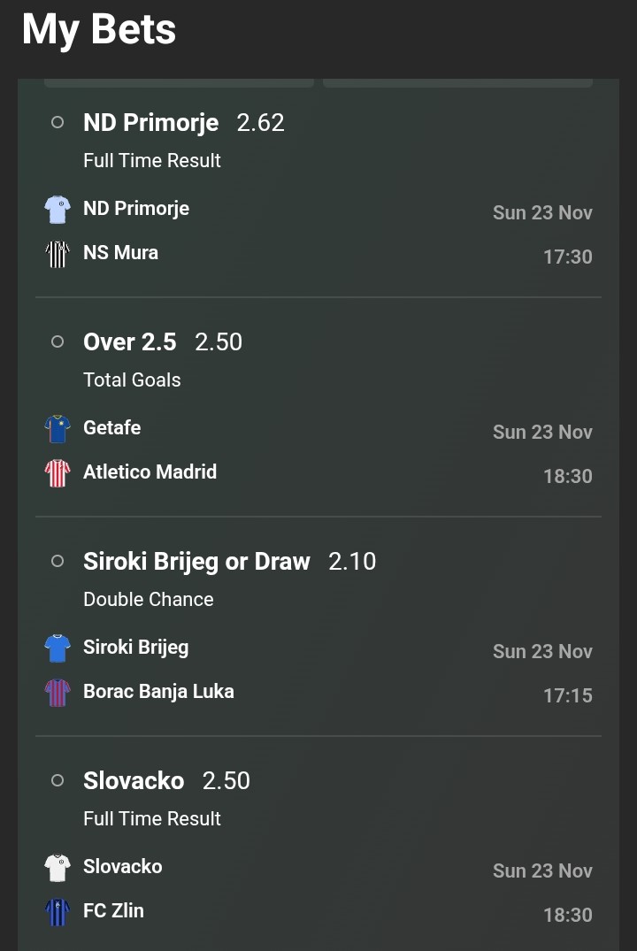Click the My Bets page title
The image size is (637, 951).
(x=99, y=29)
